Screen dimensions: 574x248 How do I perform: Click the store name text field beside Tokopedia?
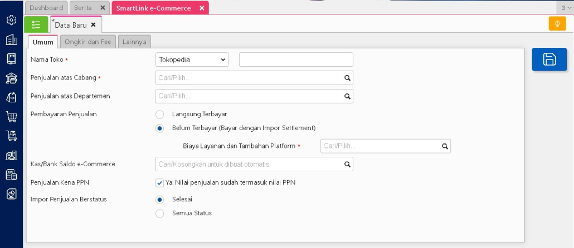tap(296, 59)
